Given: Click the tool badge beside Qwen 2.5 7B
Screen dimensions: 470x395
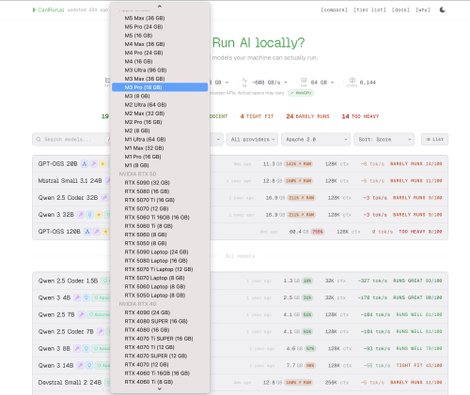Looking at the screenshot, I should click(82, 314).
